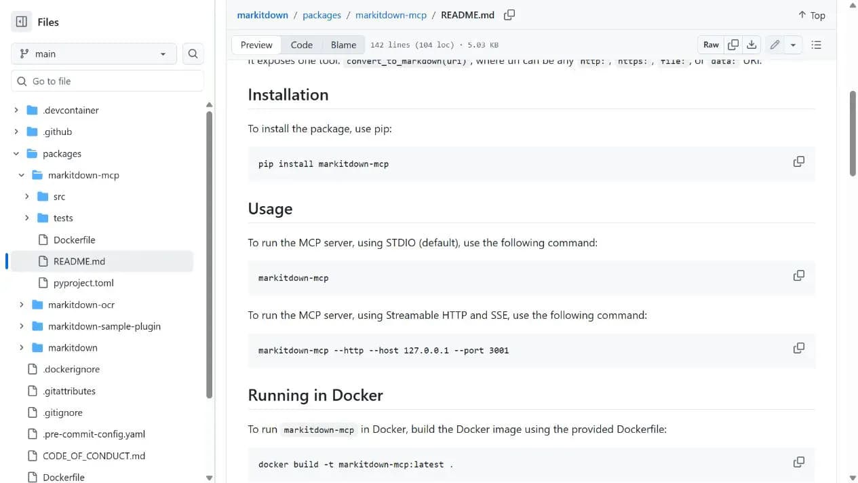Click the .dockerignore file icon
Screen dimensions: 858x483
click(32, 369)
